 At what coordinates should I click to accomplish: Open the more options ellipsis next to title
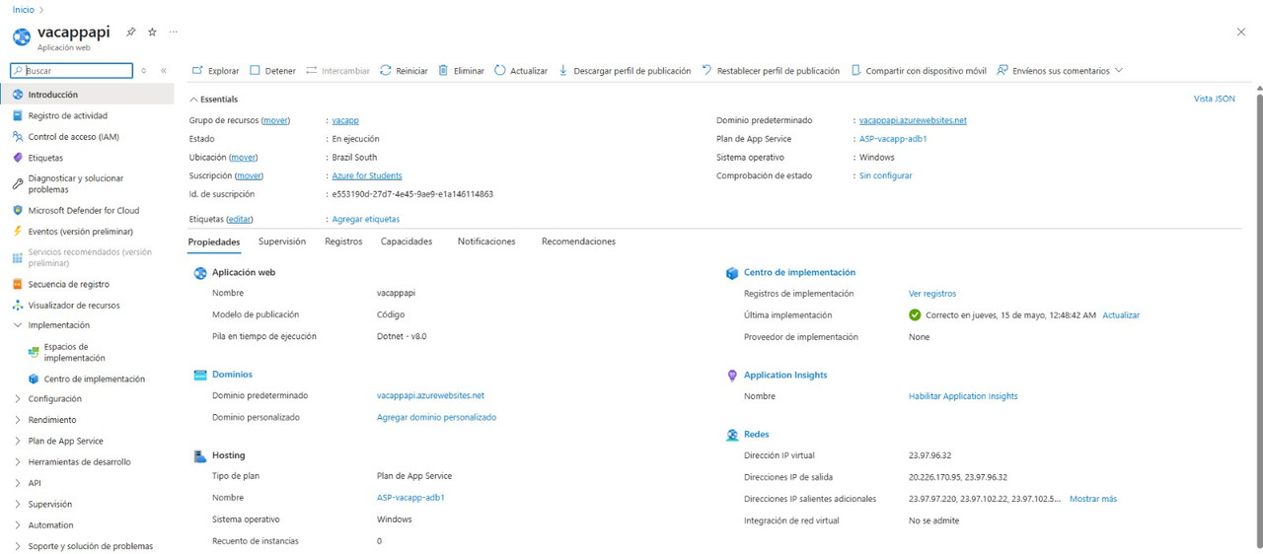pyautogui.click(x=174, y=32)
